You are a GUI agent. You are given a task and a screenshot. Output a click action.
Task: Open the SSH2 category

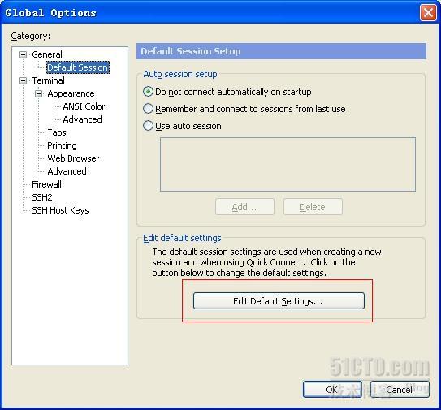(x=42, y=197)
